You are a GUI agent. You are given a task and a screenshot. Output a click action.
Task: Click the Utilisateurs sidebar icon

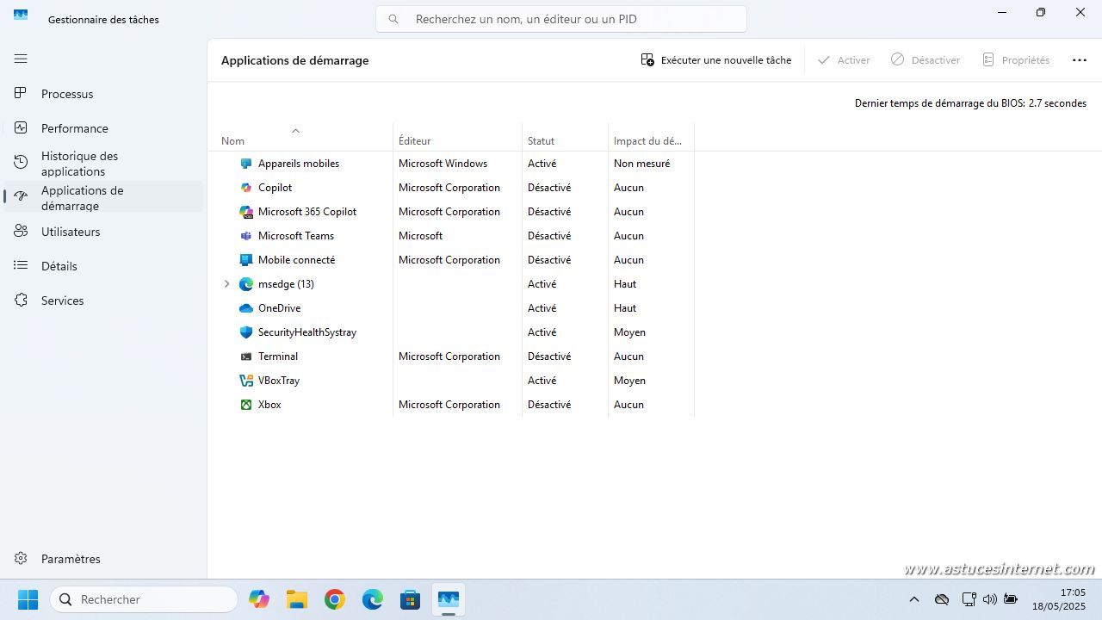21,231
